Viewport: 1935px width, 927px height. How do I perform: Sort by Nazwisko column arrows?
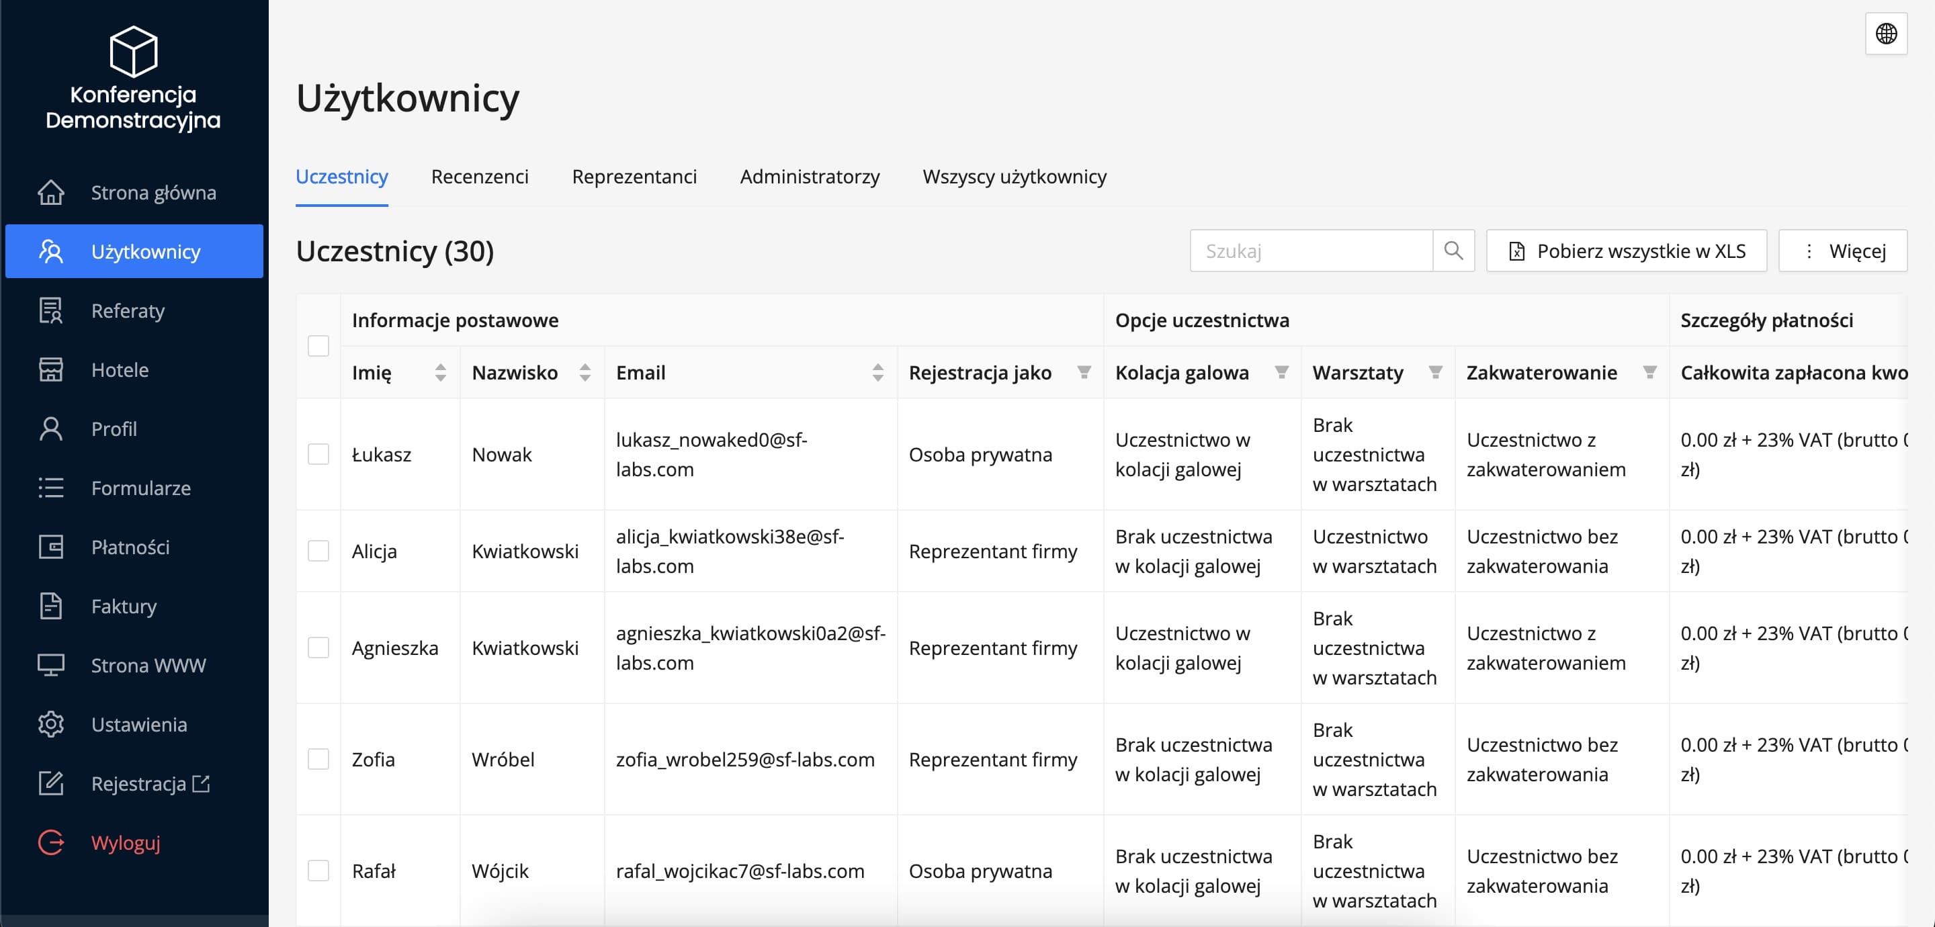tap(585, 373)
